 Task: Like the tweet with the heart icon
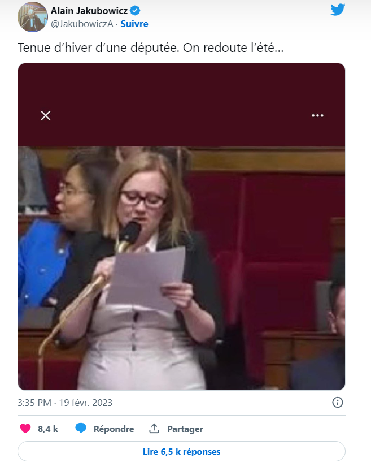point(25,429)
